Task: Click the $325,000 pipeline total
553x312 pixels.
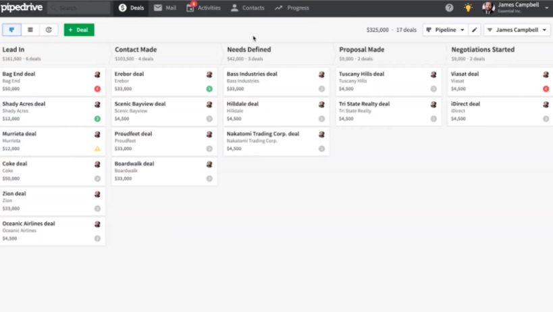Action: pyautogui.click(x=377, y=30)
